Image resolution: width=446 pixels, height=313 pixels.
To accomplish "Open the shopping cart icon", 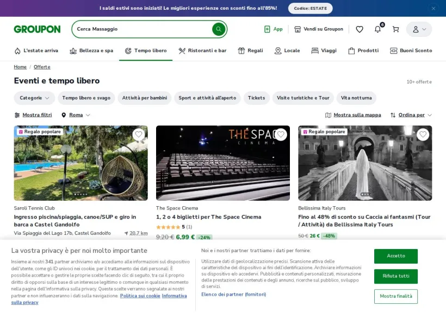I will click(395, 29).
